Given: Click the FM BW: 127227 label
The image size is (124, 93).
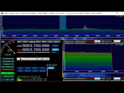Looking at the screenshot, I should 52,65.
